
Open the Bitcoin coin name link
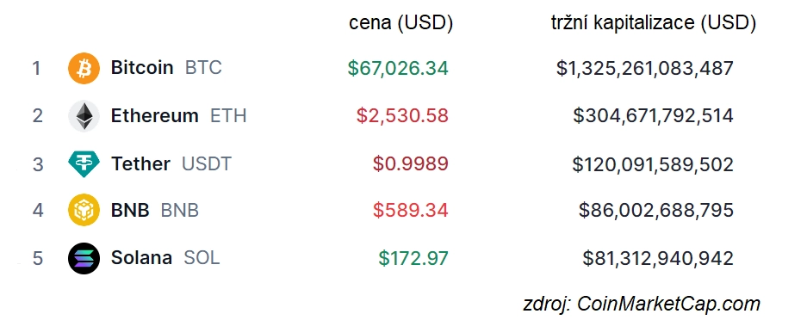[142, 67]
